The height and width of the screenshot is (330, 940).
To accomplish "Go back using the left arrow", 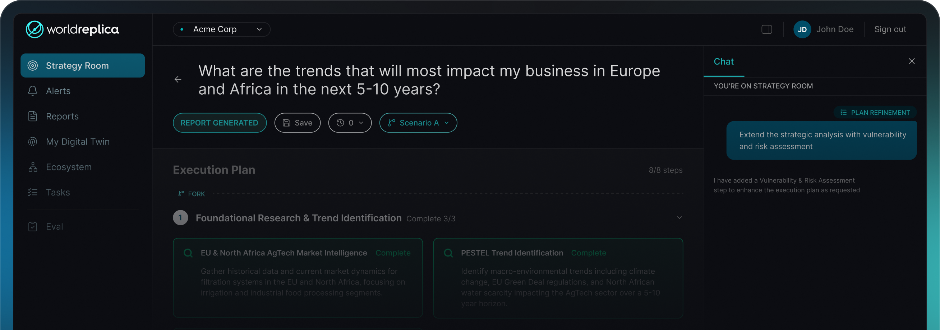I will 178,79.
